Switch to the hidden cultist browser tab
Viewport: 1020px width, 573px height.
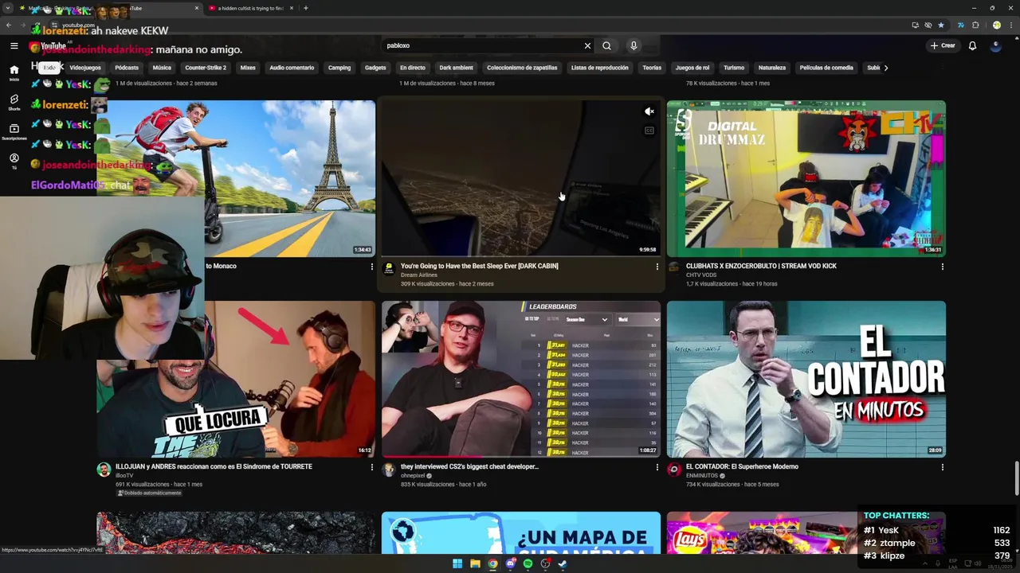249,8
